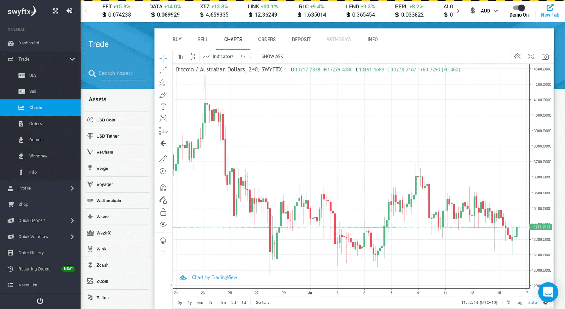Collapse the sidebar with arrow icon
The image size is (565, 309).
point(70,11)
